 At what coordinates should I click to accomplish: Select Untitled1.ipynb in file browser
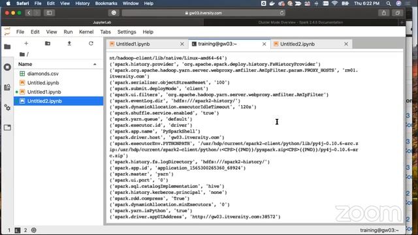coord(58,92)
